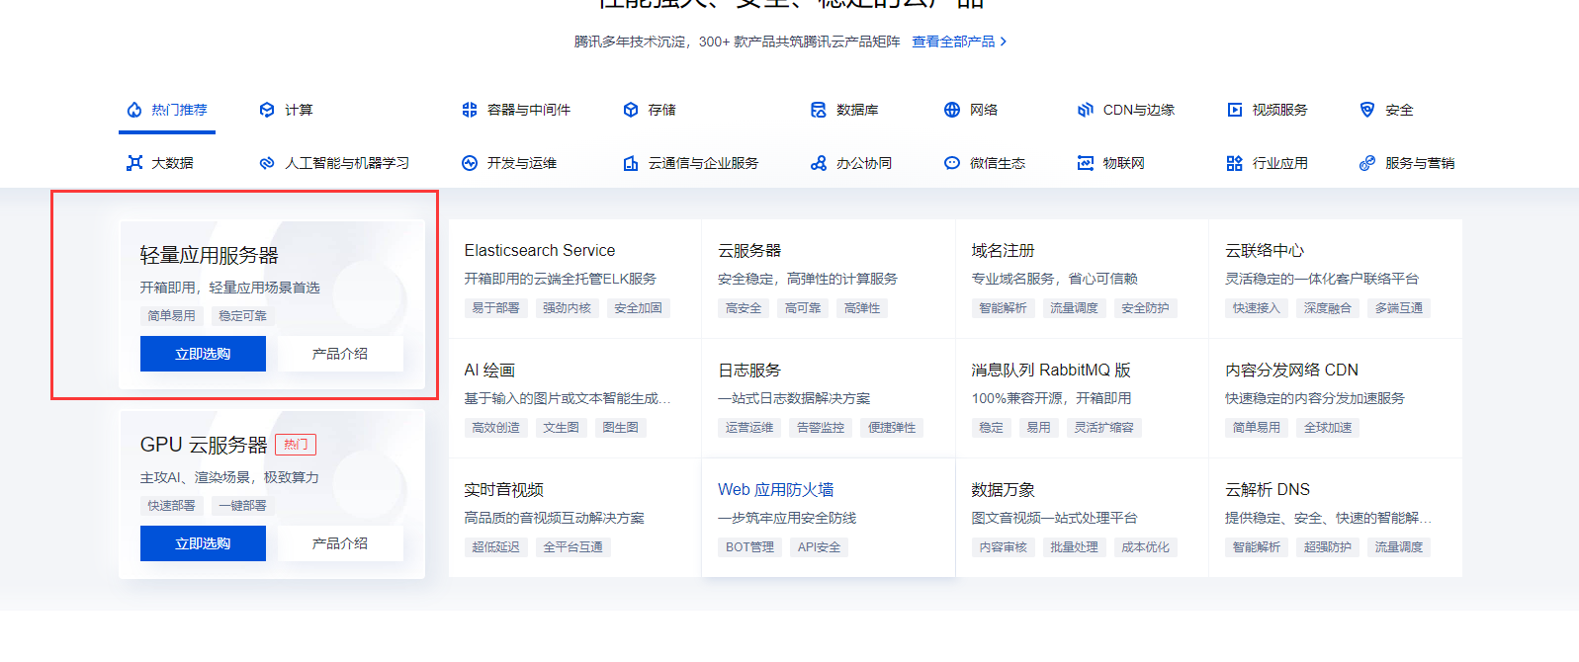The width and height of the screenshot is (1579, 662).
Task: Click the 办公协同 category icon
Action: coord(819,163)
